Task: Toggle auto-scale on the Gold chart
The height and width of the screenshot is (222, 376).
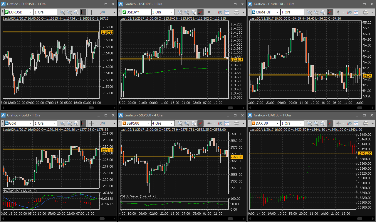Action: click(83, 123)
